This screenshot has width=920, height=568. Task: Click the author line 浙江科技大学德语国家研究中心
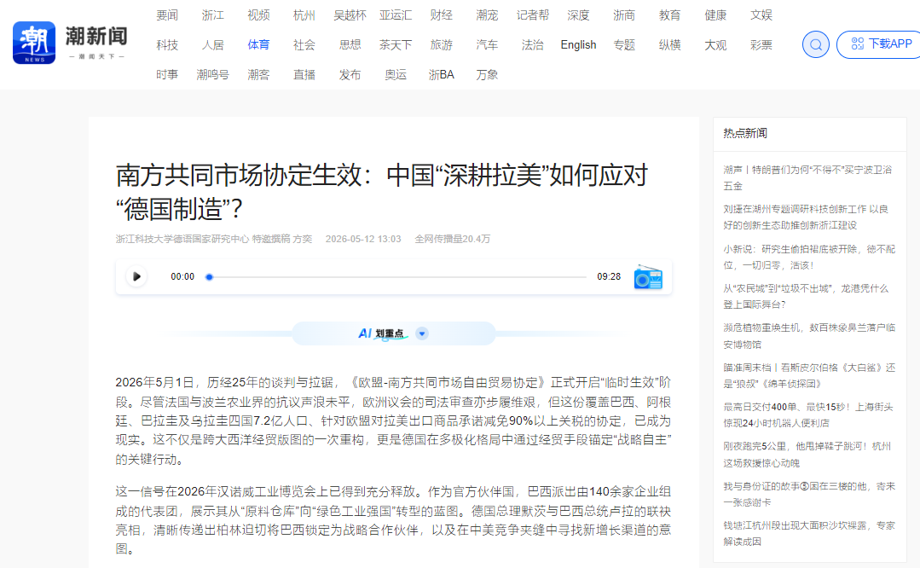tap(213, 239)
